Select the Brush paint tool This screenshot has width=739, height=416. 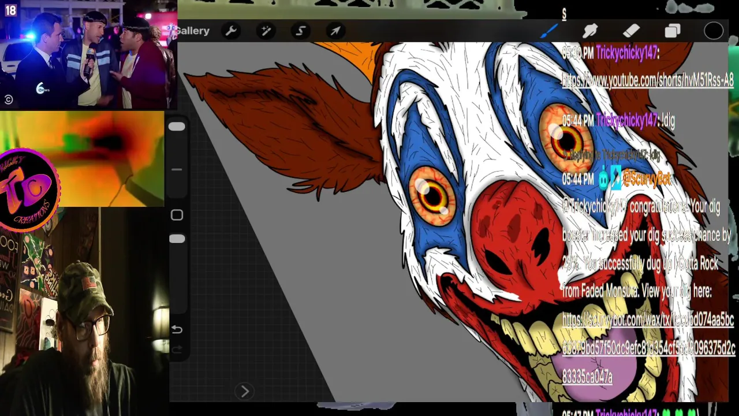click(548, 31)
